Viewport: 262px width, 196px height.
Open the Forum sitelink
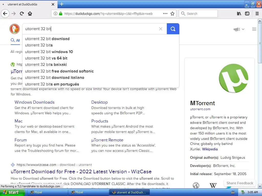point(20,140)
